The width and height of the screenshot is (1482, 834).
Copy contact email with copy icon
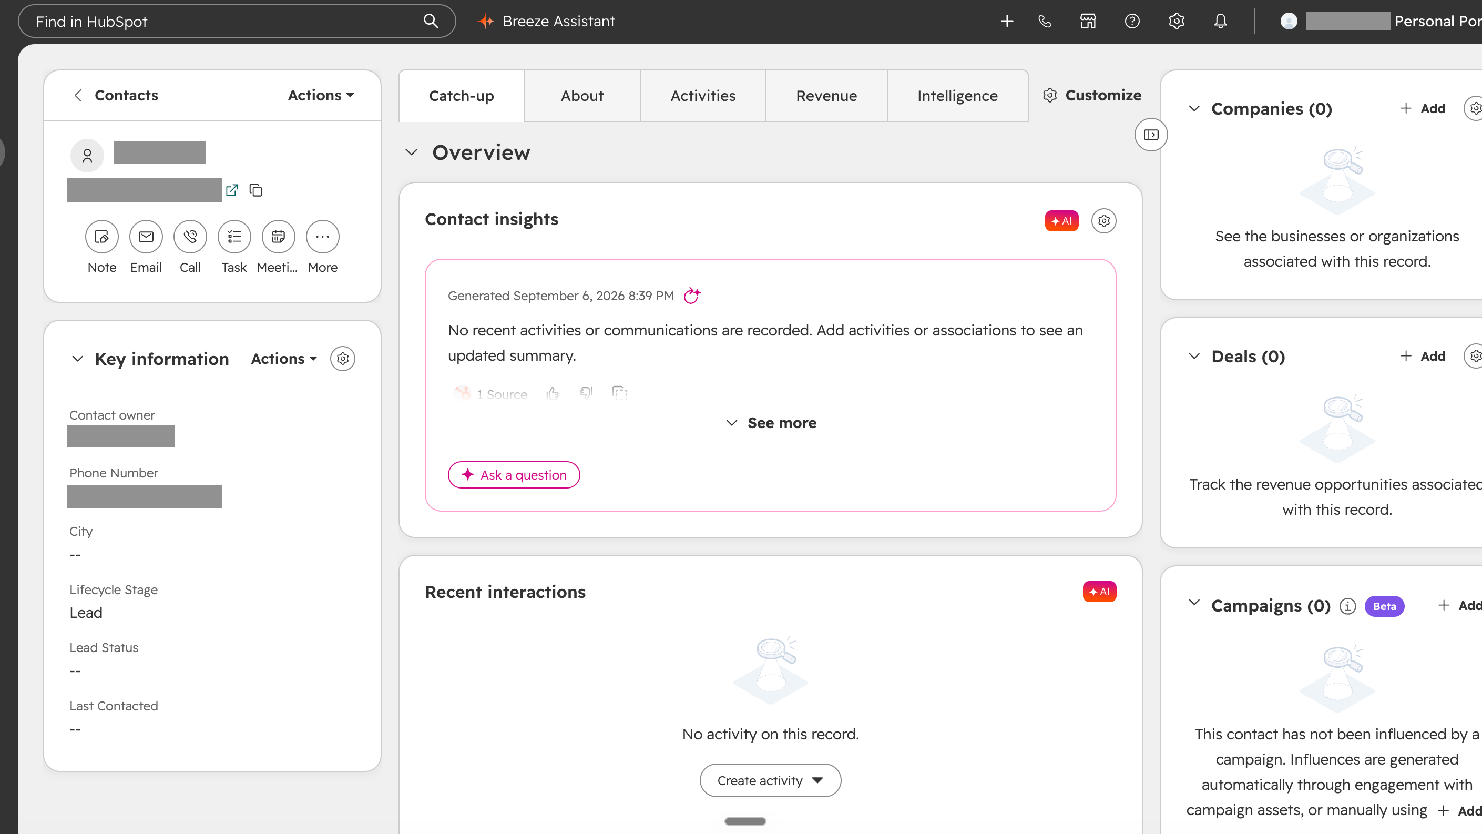(x=256, y=190)
